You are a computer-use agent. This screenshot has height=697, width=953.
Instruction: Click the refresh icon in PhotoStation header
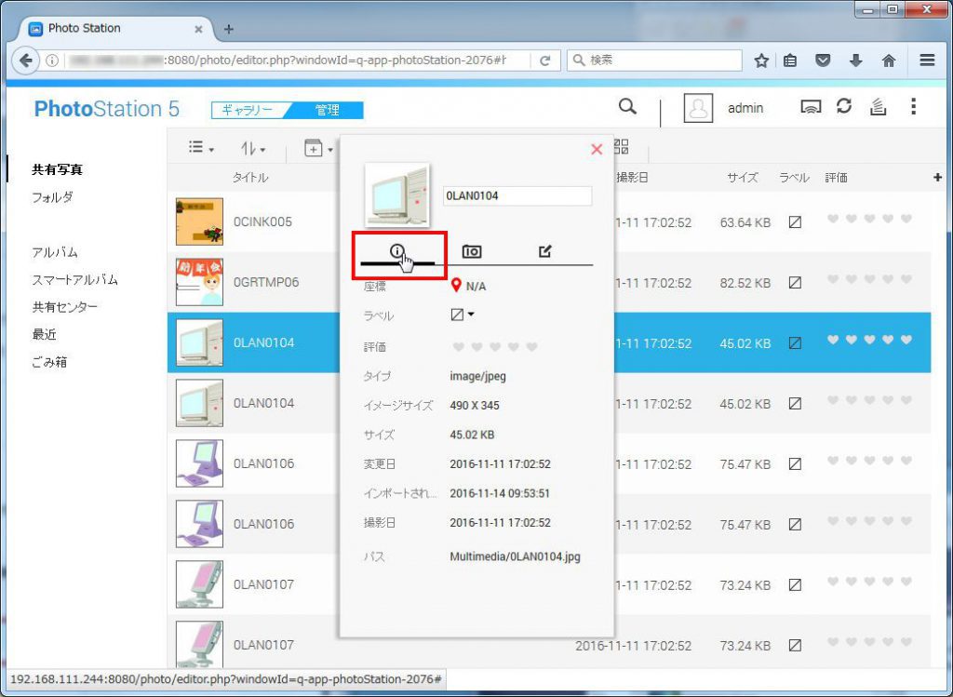click(844, 106)
